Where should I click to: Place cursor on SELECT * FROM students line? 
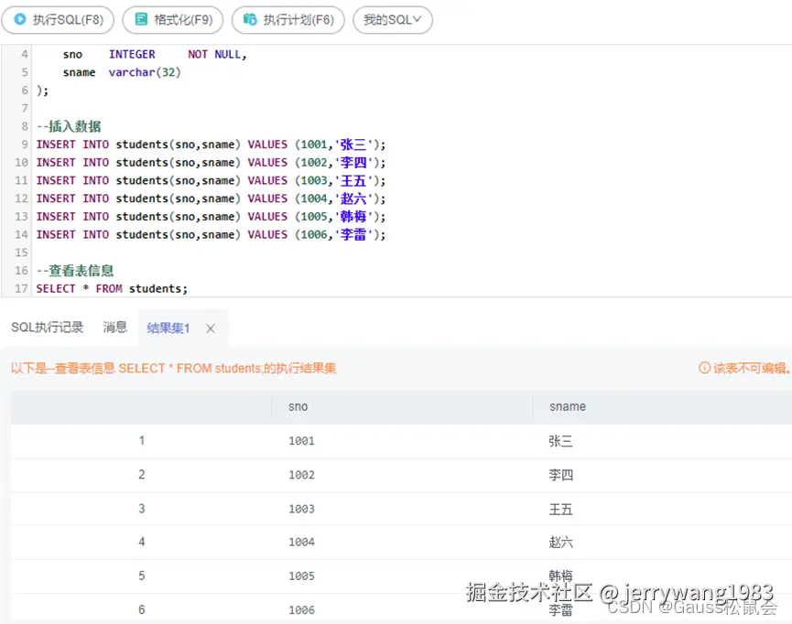(x=112, y=289)
